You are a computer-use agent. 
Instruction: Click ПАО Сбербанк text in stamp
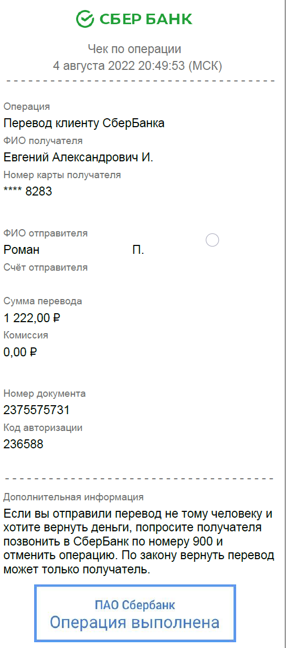135,605
